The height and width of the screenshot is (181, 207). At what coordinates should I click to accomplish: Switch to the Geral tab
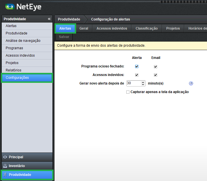[84, 28]
